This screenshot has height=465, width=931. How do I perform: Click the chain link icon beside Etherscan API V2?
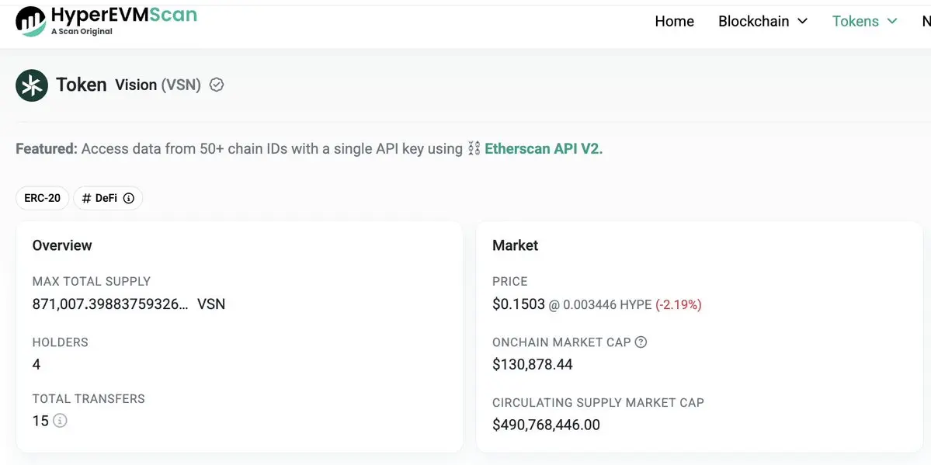[473, 148]
